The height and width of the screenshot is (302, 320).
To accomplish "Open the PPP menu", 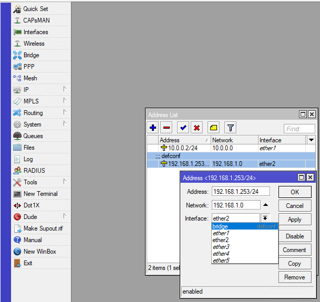I will click(41, 67).
